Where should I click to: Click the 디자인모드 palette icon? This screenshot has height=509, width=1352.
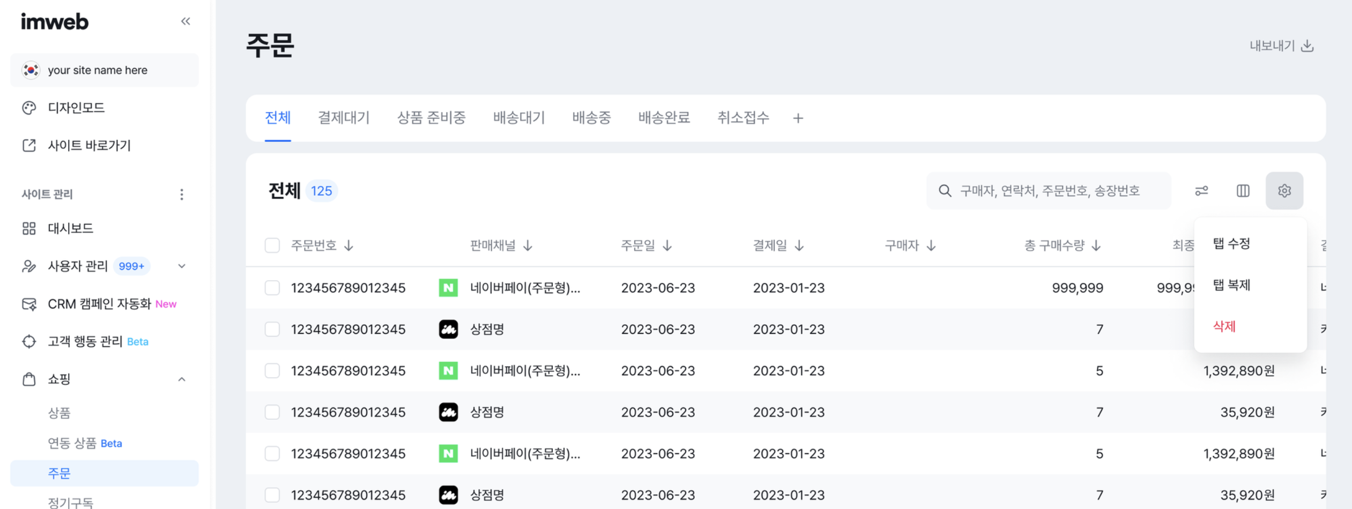(29, 108)
